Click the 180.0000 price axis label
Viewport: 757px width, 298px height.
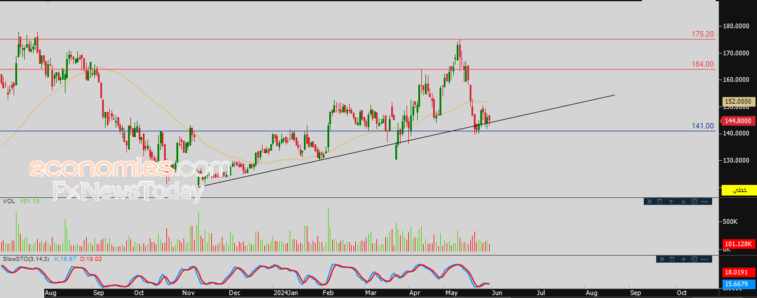click(738, 26)
